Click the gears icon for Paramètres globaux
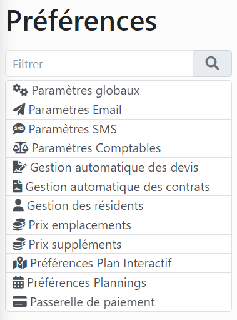Viewport: 237px width, 320px height. [20, 90]
